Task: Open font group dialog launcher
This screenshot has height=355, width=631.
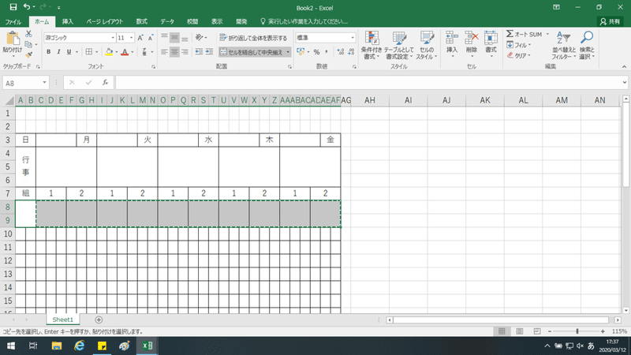Action: click(153, 67)
